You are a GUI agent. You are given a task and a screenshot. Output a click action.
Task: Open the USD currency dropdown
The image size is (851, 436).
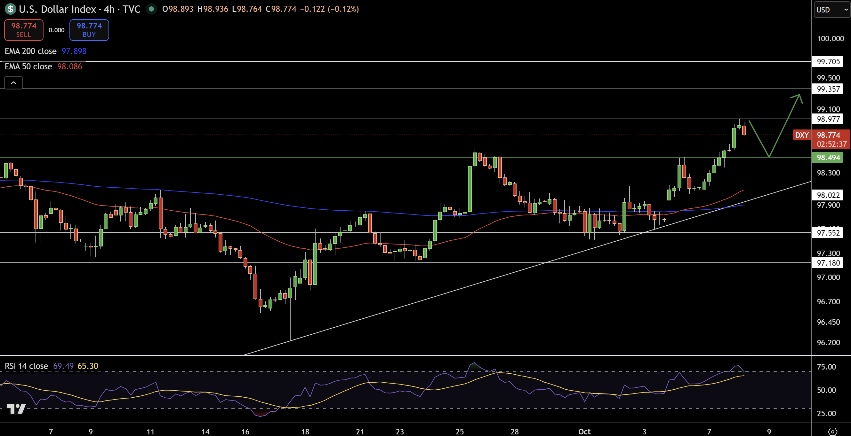click(831, 10)
